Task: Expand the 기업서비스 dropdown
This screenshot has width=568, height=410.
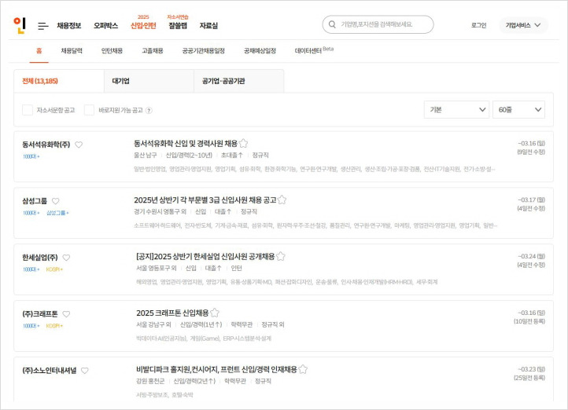Action: click(523, 25)
